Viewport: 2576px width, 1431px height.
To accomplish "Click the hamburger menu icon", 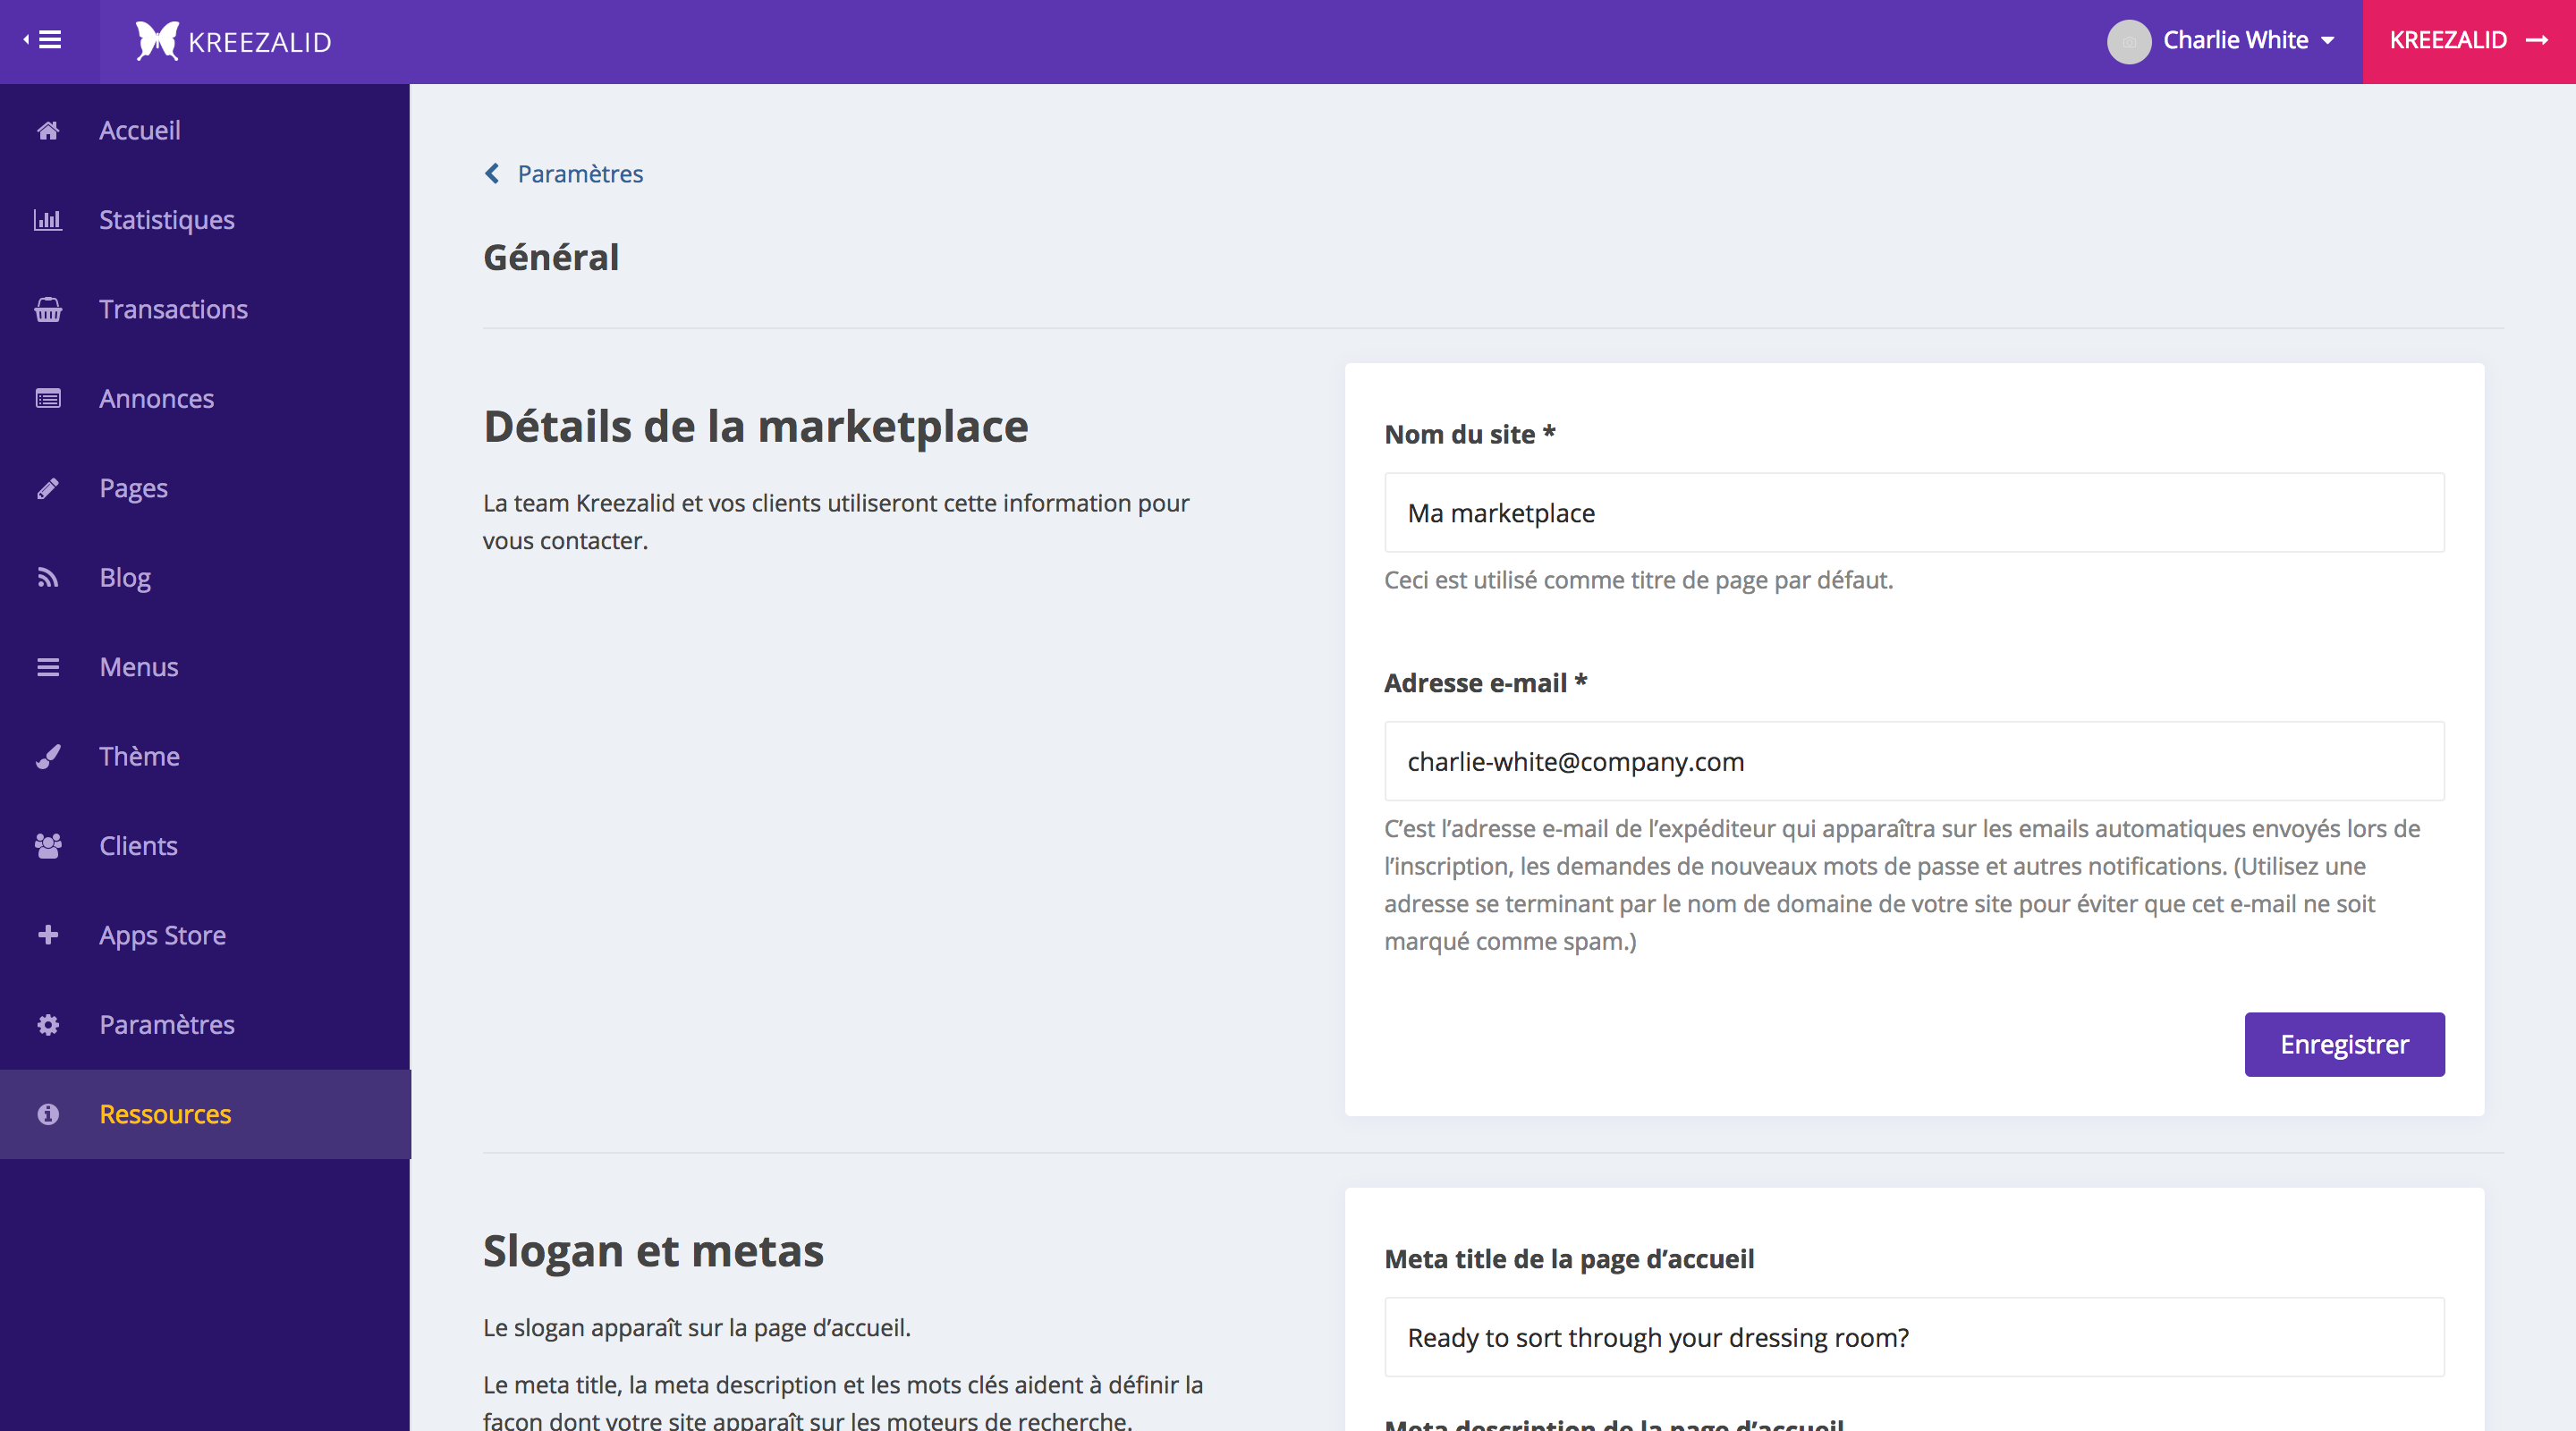I will pyautogui.click(x=49, y=38).
